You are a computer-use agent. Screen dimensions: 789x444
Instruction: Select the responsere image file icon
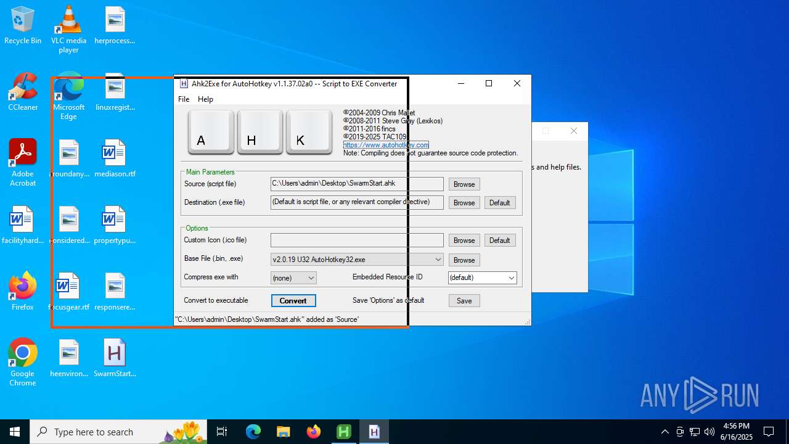(115, 292)
